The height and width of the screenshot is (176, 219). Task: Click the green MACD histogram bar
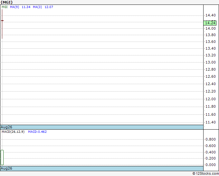(2, 158)
